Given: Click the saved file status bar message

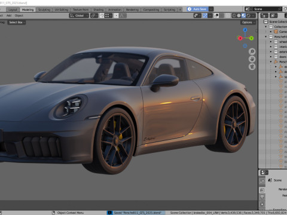Looking at the screenshot, I should coord(136,213).
